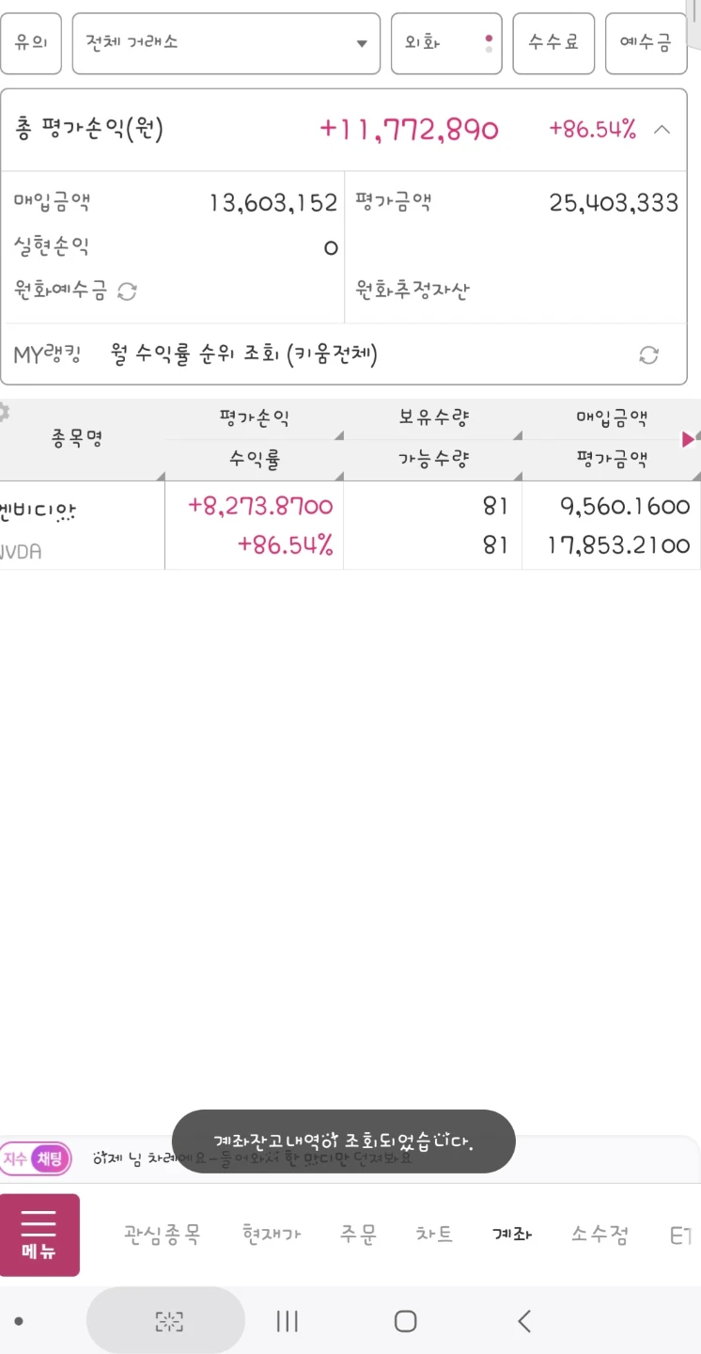Show more columns with pink arrow
The height and width of the screenshot is (1354, 701).
pos(688,438)
